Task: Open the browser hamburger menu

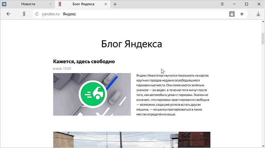Action: coord(222,4)
